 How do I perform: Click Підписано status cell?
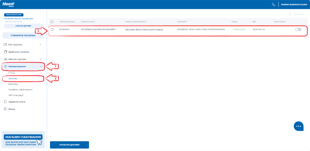239,29
